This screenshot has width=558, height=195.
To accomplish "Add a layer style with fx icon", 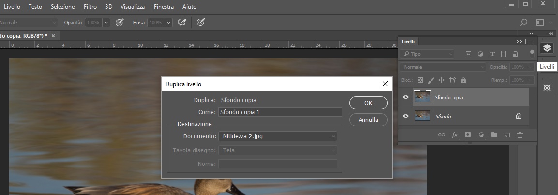I will pos(455,135).
